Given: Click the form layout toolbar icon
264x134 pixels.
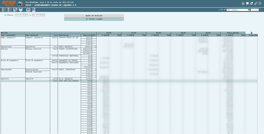Looking at the screenshot, I should 15,10.
